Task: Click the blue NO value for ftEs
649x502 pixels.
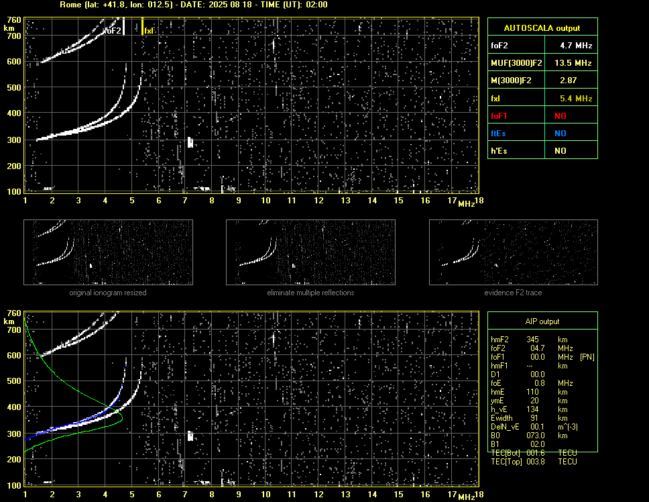Action: pyautogui.click(x=560, y=134)
